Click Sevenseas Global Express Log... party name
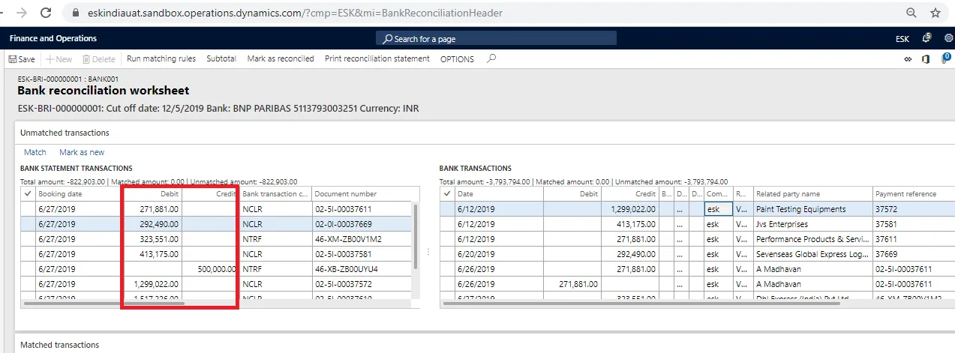Screen dimensions: 955x353 812,254
